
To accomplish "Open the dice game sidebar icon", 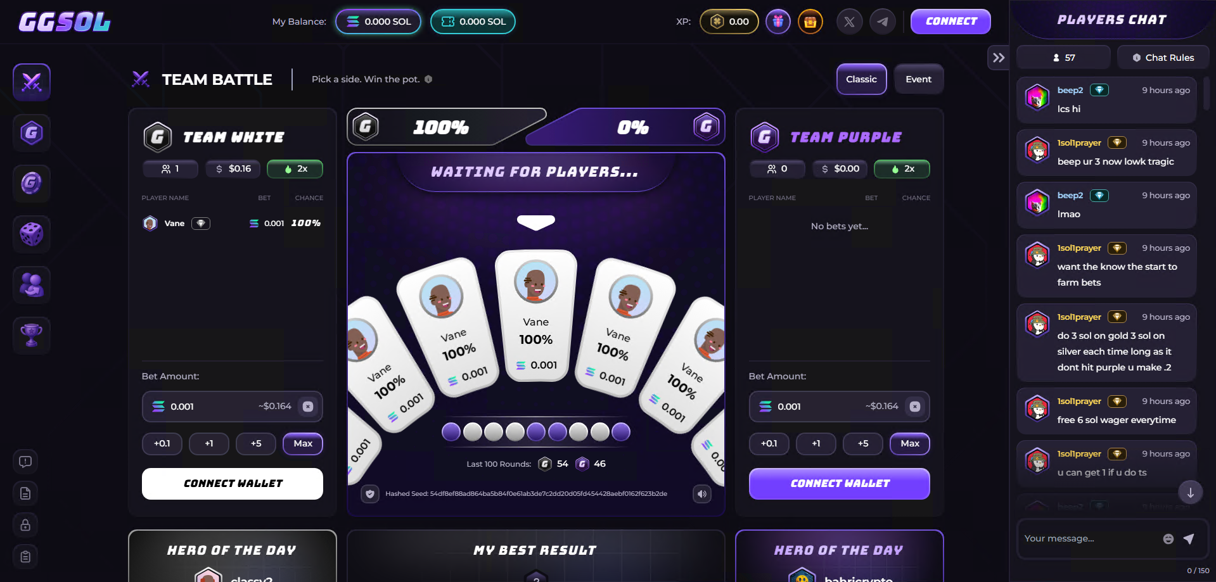I will pyautogui.click(x=32, y=234).
